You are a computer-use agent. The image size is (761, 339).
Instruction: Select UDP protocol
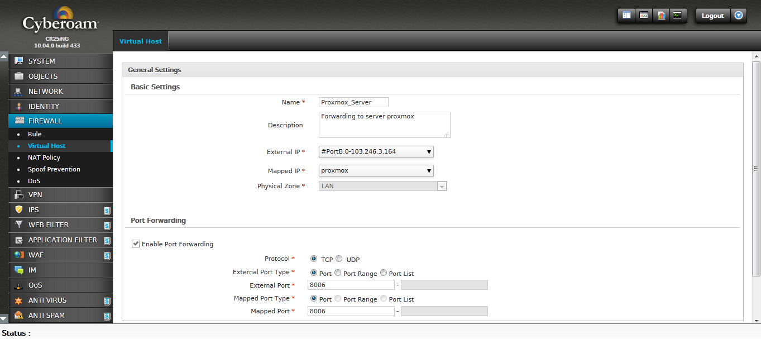339,259
